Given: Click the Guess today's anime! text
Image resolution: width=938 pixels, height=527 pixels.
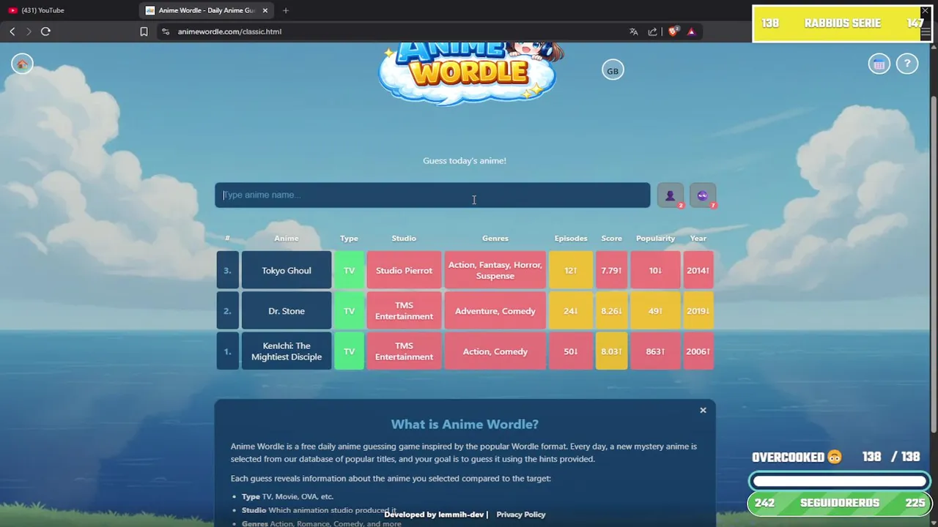Looking at the screenshot, I should pyautogui.click(x=465, y=160).
